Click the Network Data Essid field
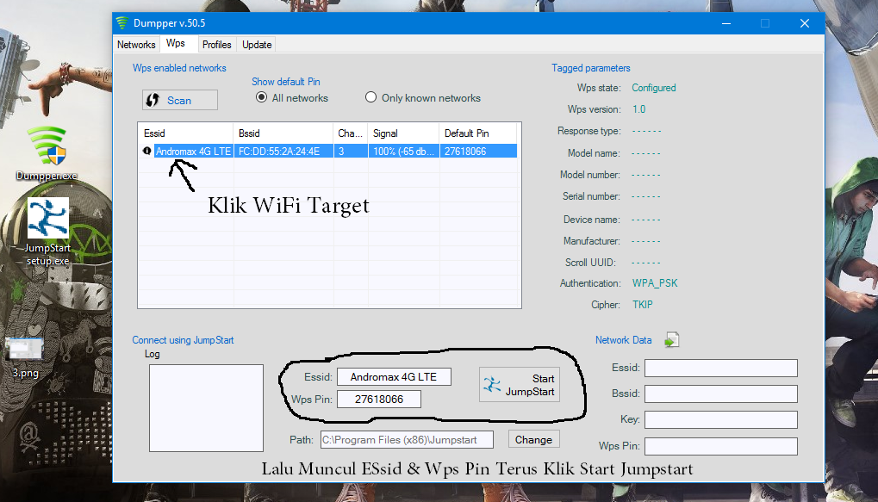The image size is (878, 502). pos(720,369)
